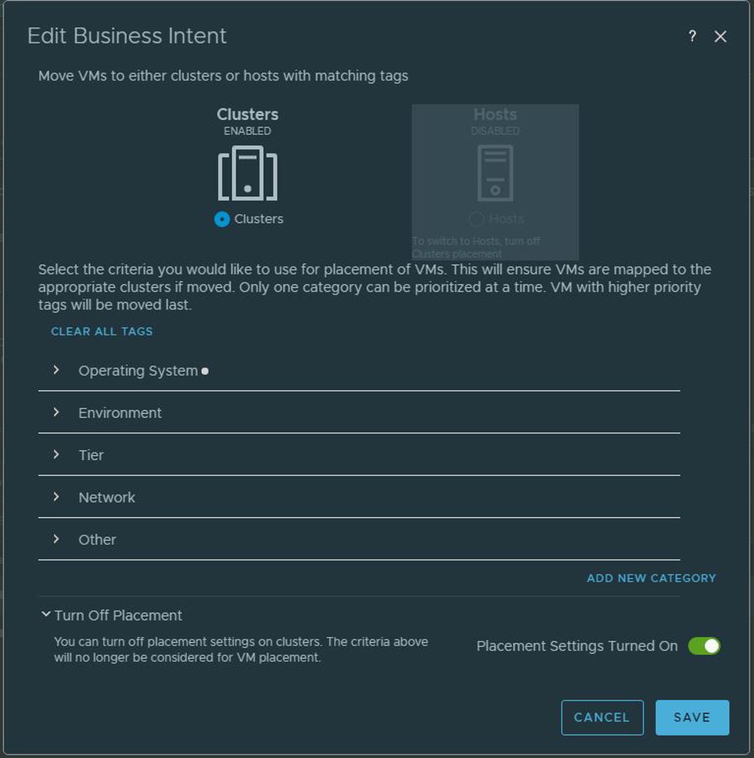
Task: Click the dot indicator beside Operating System
Action: [x=205, y=371]
